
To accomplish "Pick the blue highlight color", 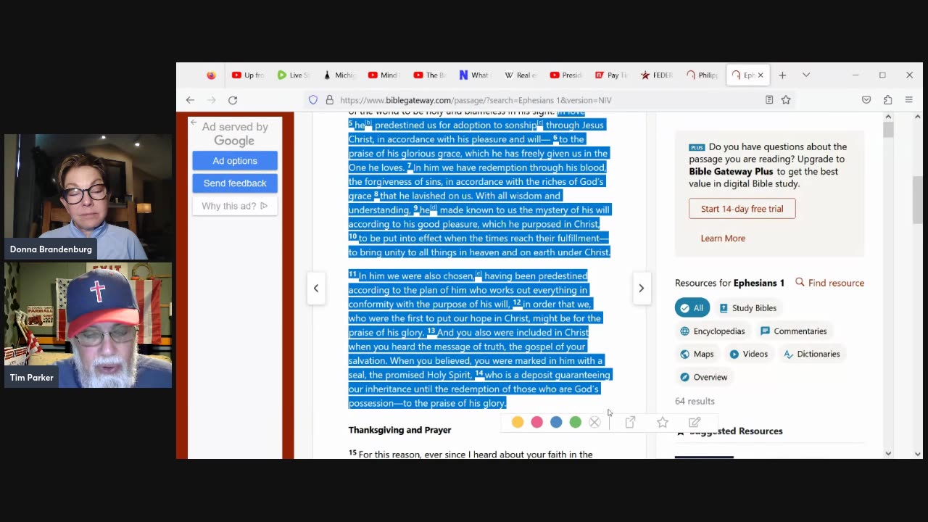I will pyautogui.click(x=556, y=422).
